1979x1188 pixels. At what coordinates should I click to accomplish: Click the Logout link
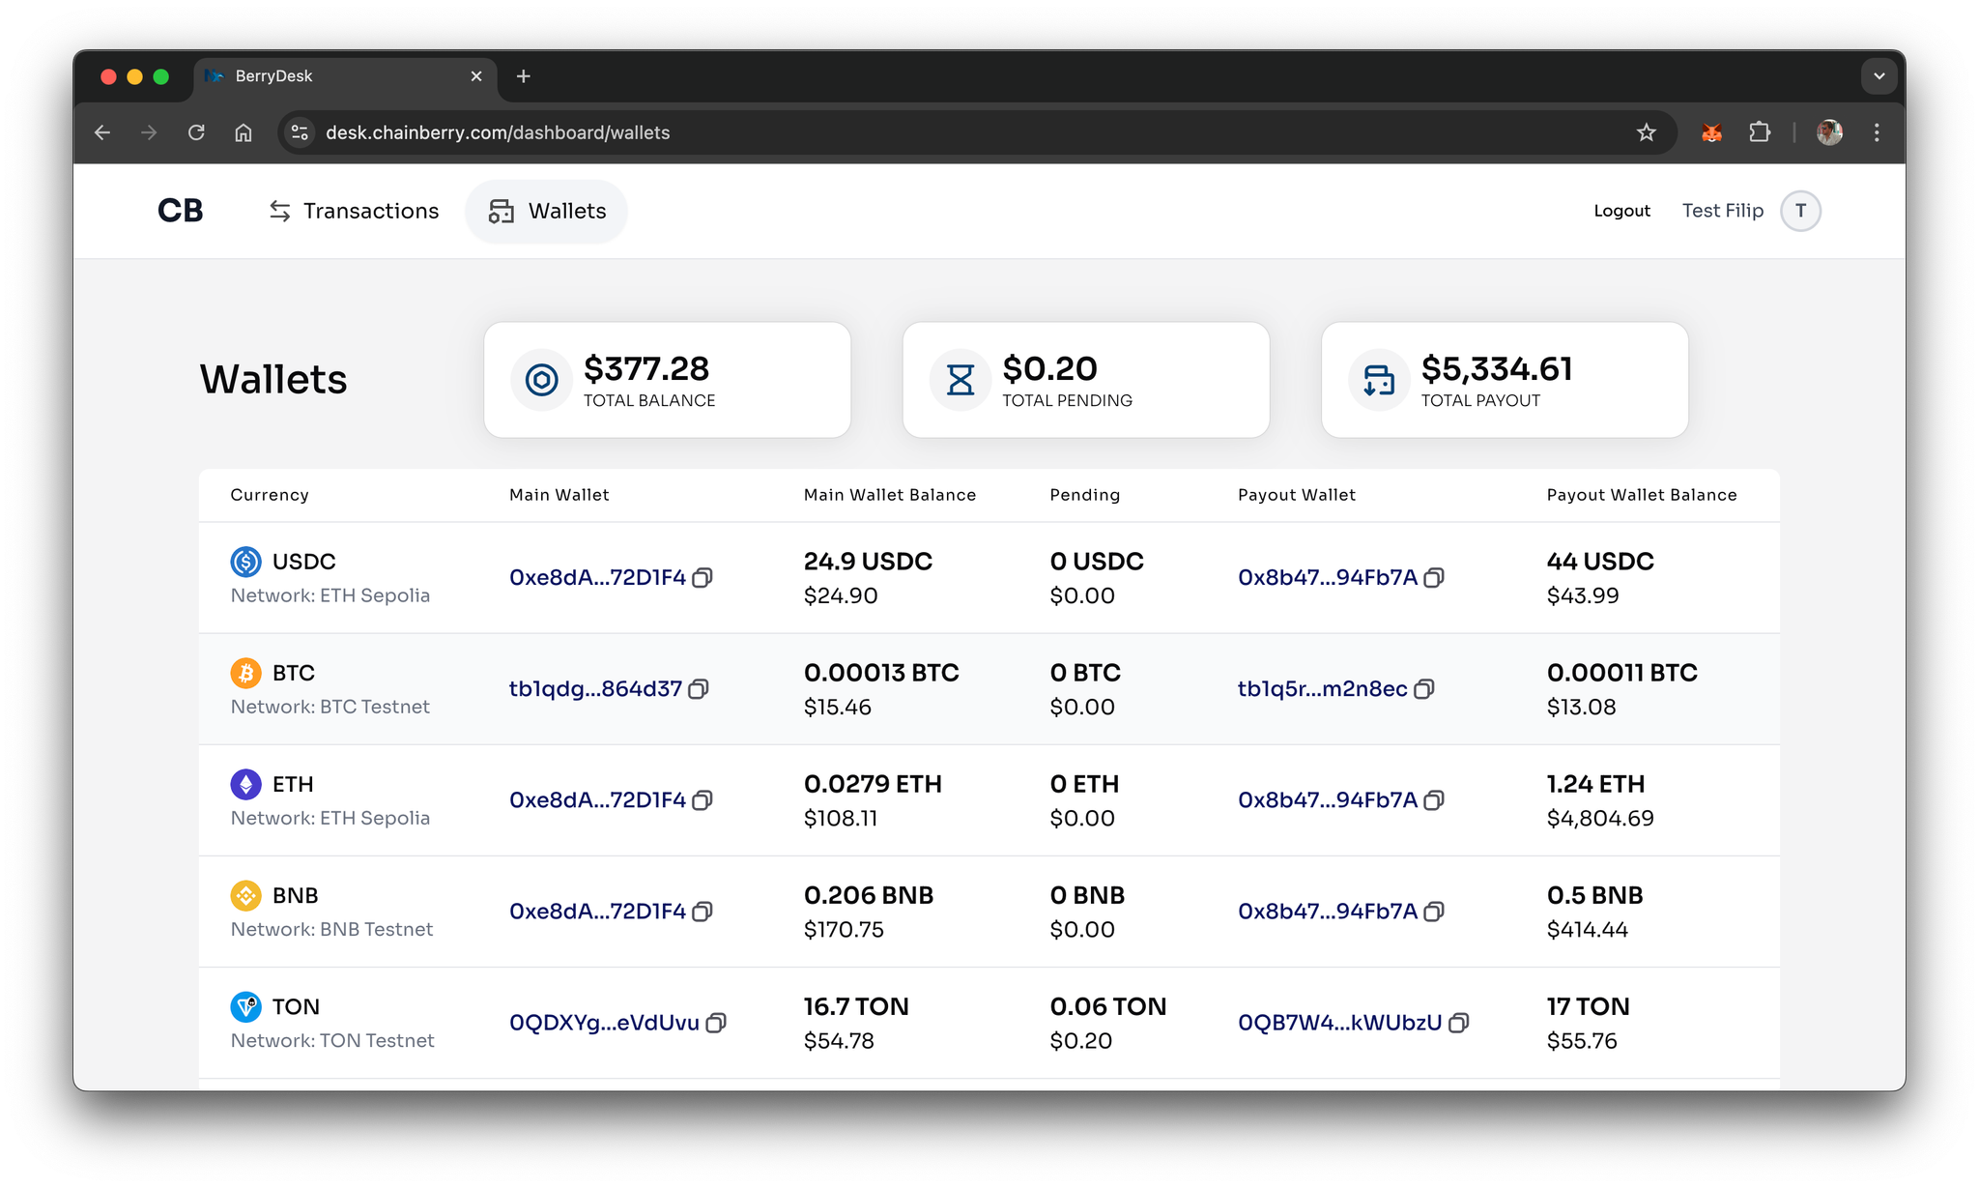1621,211
